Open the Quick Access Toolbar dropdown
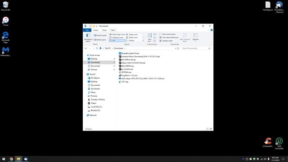This screenshot has width=288, height=162. pyautogui.click(x=96, y=26)
